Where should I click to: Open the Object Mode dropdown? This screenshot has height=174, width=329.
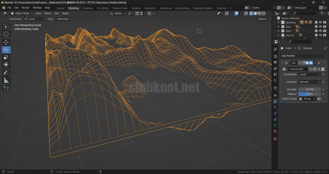tap(22, 13)
